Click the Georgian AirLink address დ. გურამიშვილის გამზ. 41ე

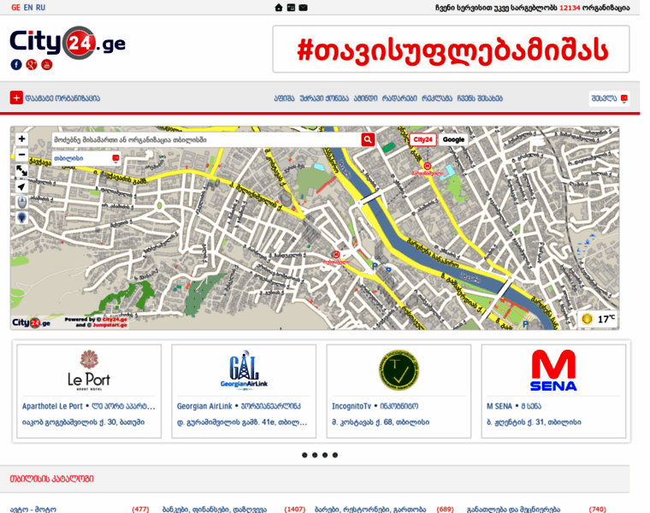tap(242, 422)
